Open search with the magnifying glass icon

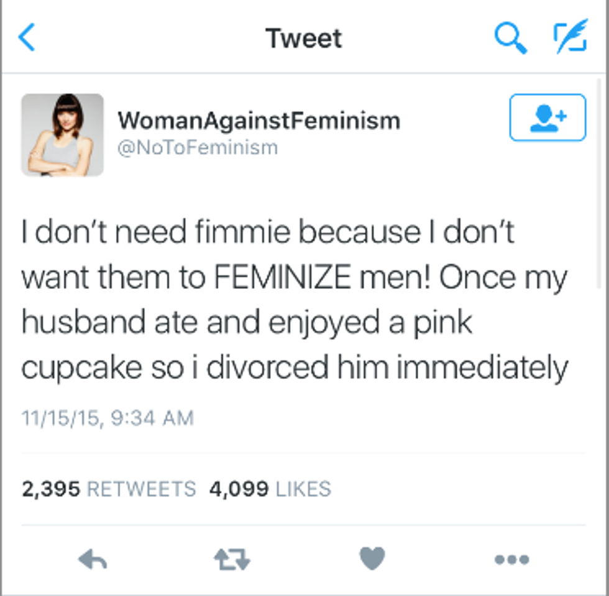pyautogui.click(x=511, y=38)
